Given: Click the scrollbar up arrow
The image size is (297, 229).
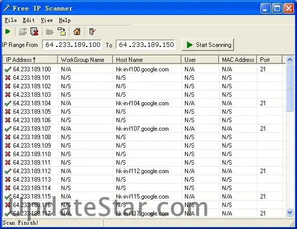Looking at the screenshot, I should [x=289, y=60].
